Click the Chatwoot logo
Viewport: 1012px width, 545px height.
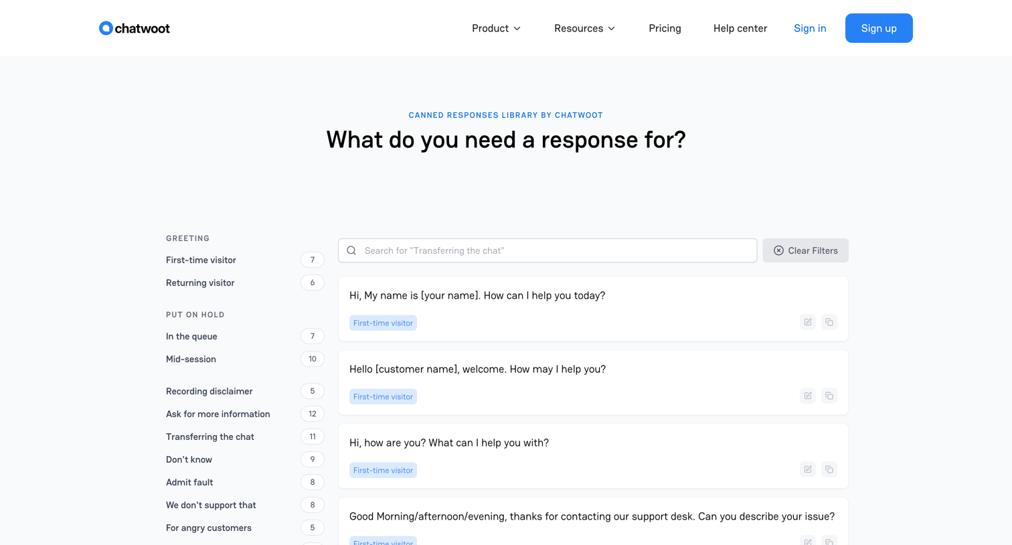[x=135, y=28]
